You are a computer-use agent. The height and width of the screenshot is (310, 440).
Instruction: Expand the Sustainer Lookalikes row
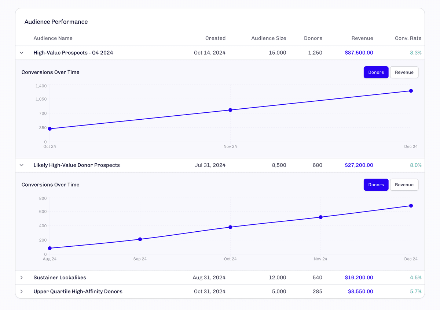pyautogui.click(x=21, y=278)
